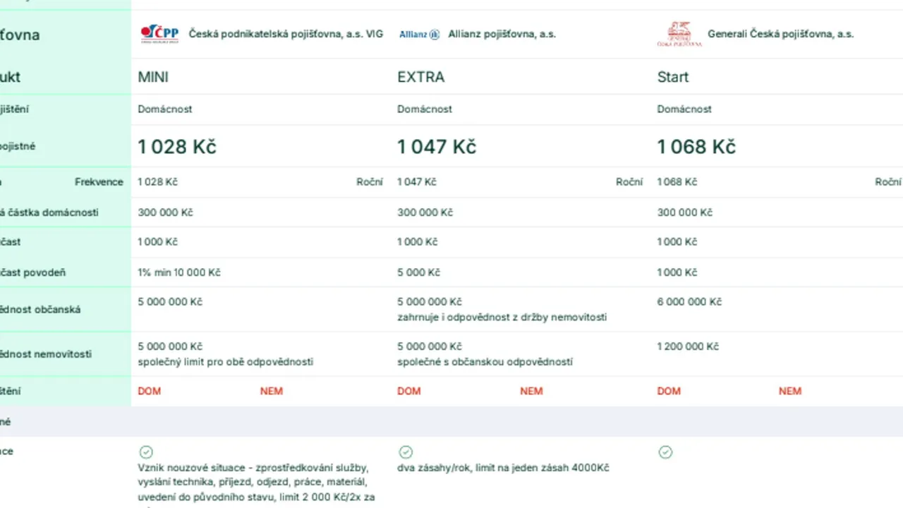
Task: Click the checkmark icon in the MINI column
Action: tap(146, 452)
